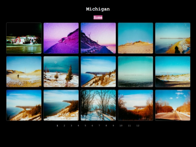Click the Home link
This screenshot has height=147, width=196.
[98, 17]
